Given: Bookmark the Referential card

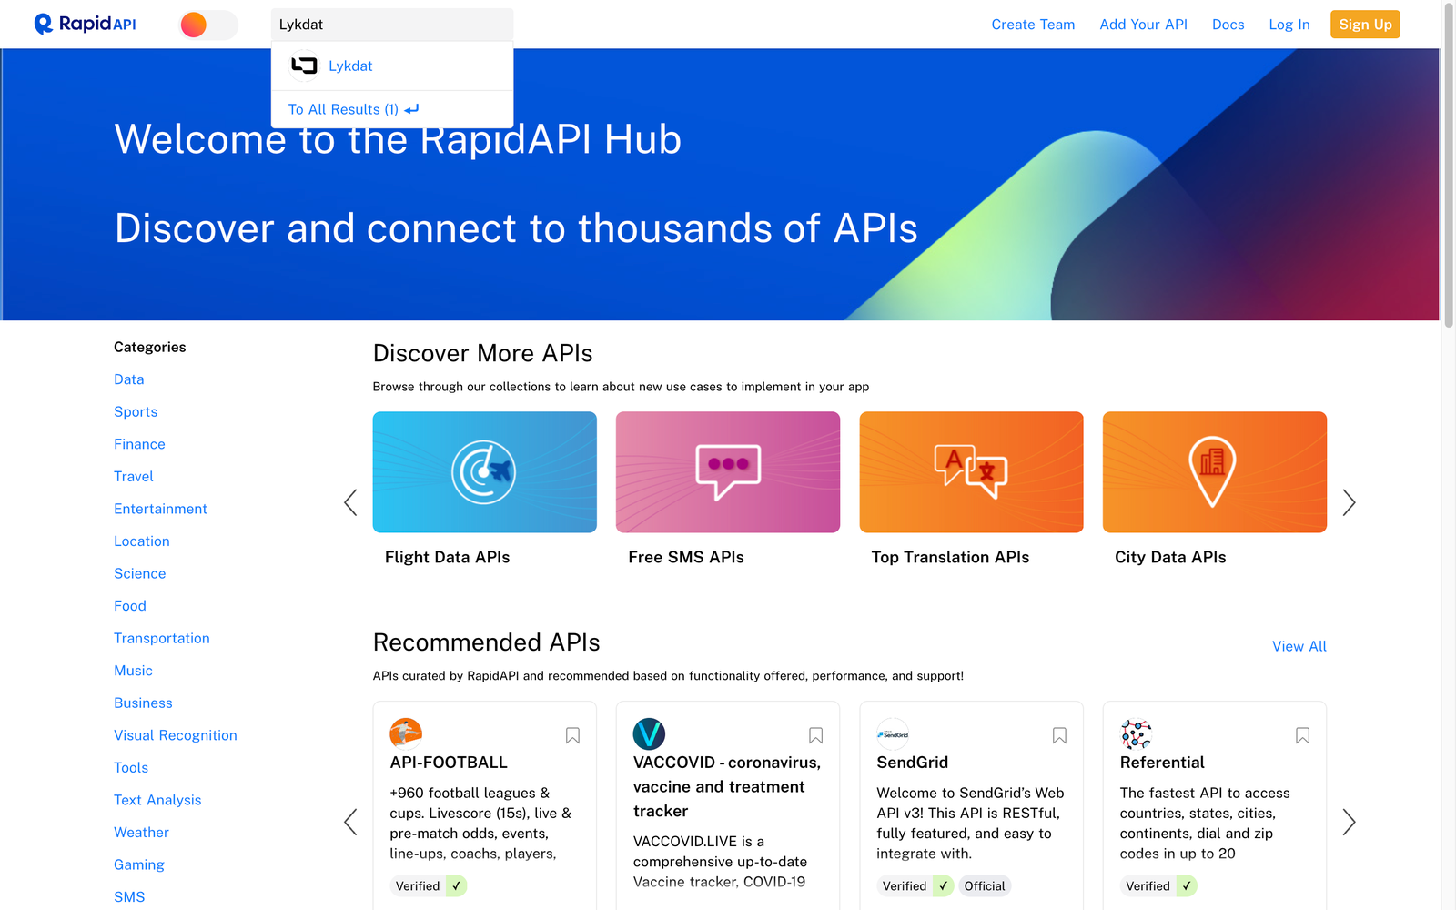Looking at the screenshot, I should pyautogui.click(x=1302, y=735).
